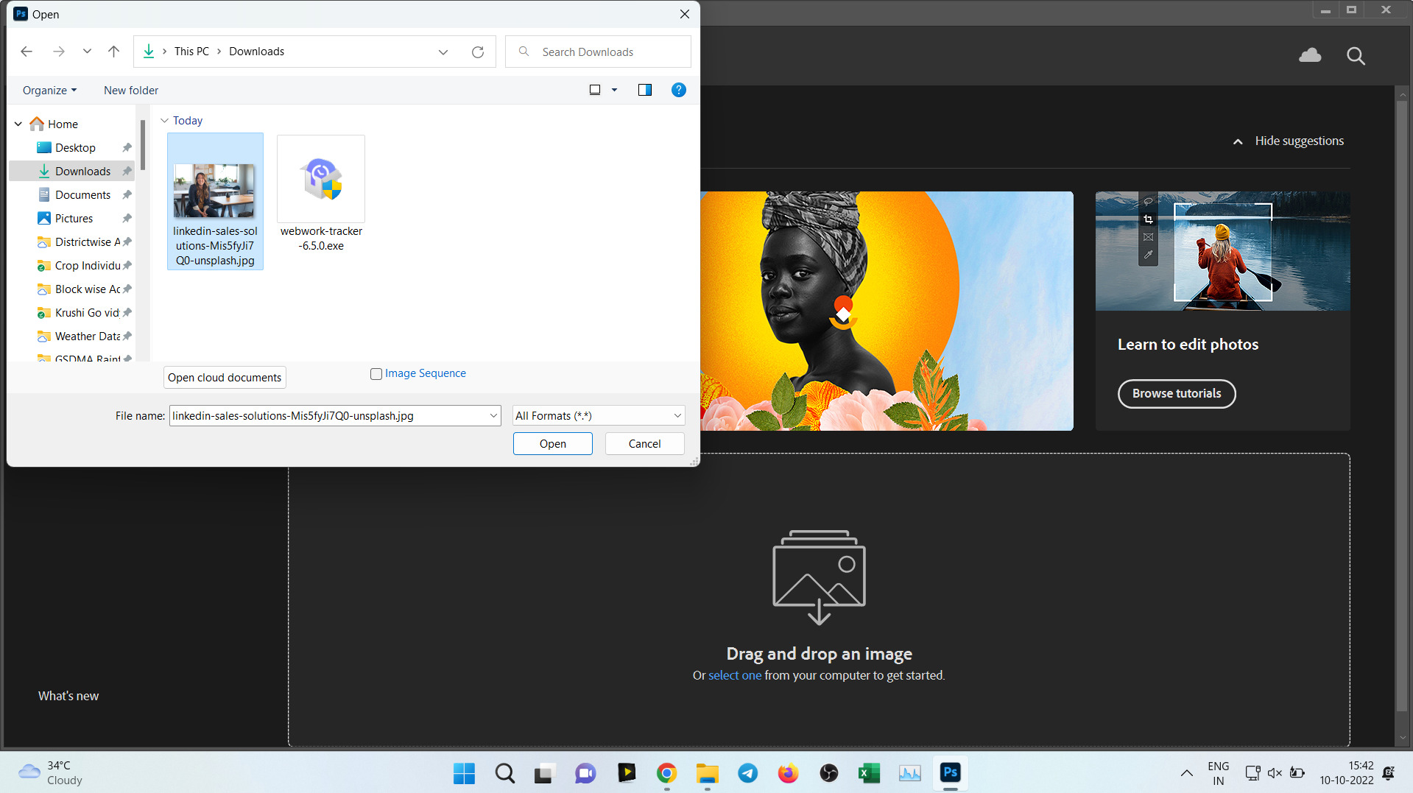Open Task View on taskbar
The image size is (1413, 793).
pyautogui.click(x=544, y=773)
